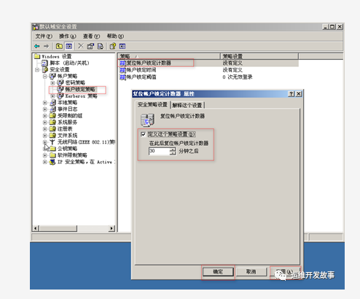360x299 pixels.
Task: Click the Help question-mark toolbar icon
Action: click(x=113, y=46)
